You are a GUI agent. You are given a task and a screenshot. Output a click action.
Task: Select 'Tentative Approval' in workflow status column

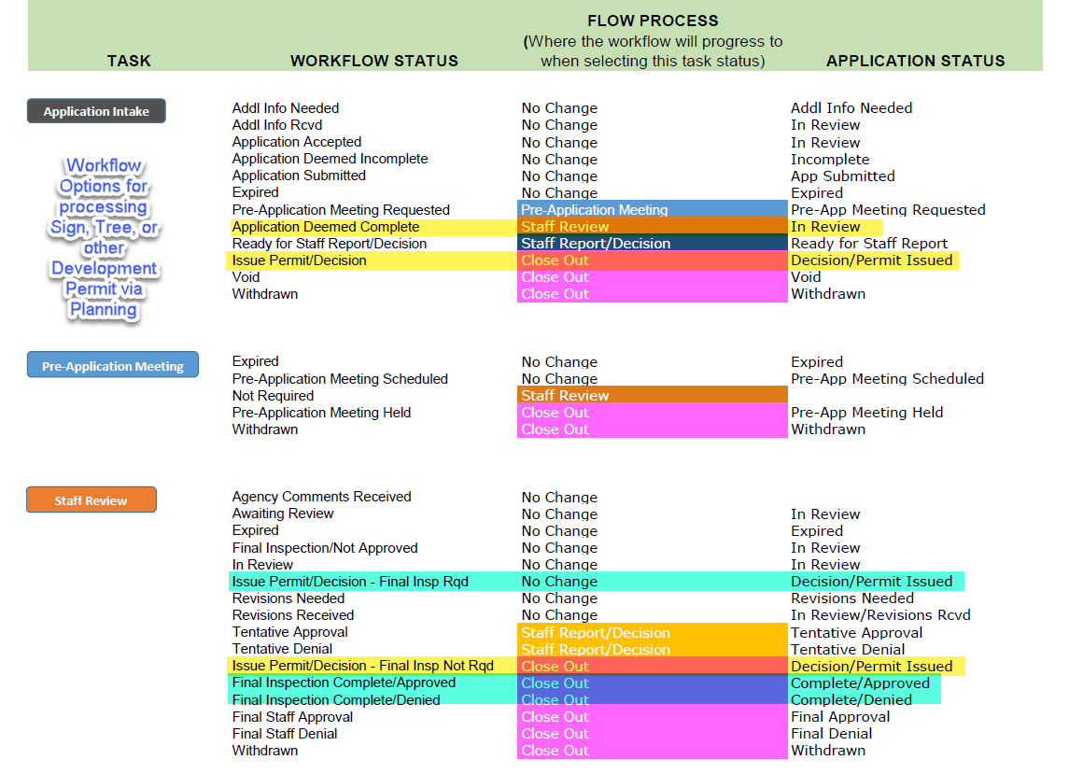tap(289, 632)
